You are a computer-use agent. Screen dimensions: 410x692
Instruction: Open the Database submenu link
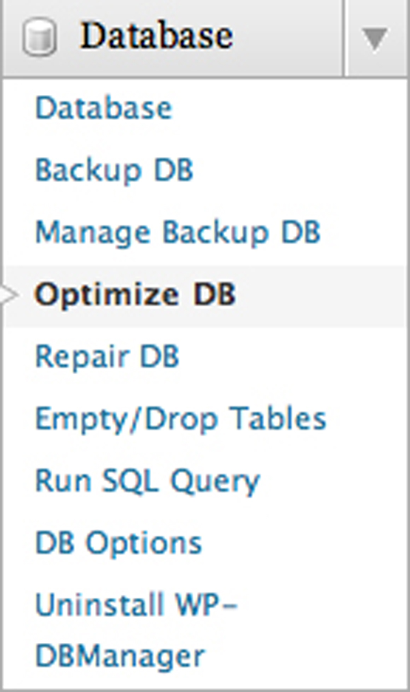(x=103, y=109)
